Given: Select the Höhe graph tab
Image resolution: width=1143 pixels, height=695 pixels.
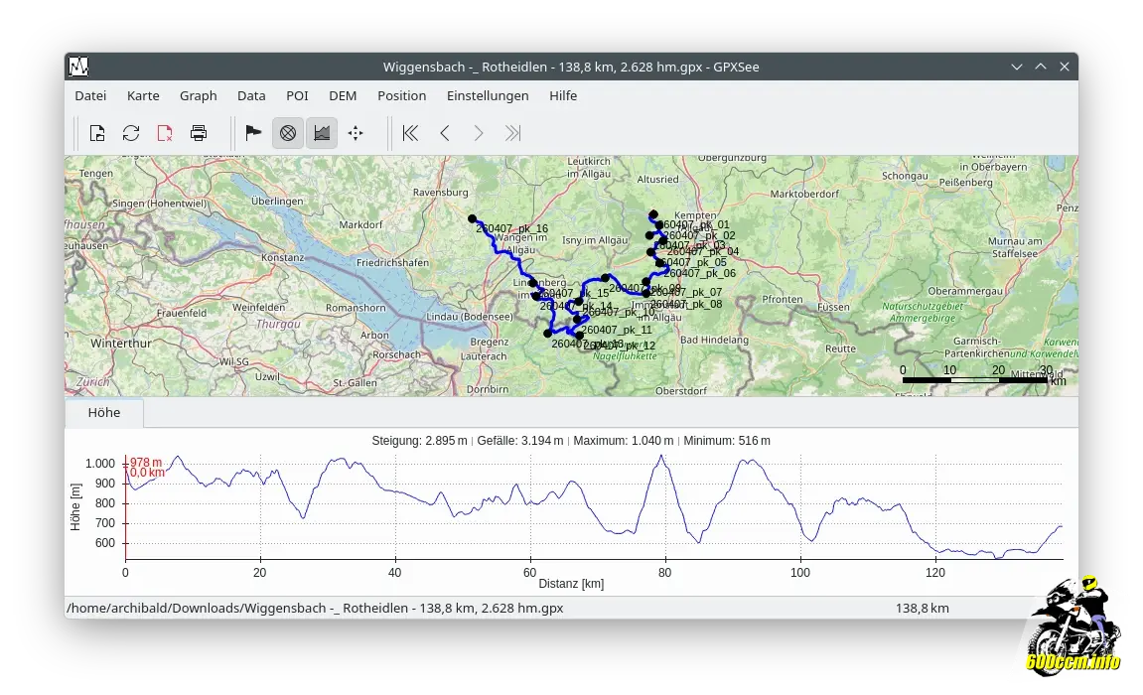Looking at the screenshot, I should [104, 413].
